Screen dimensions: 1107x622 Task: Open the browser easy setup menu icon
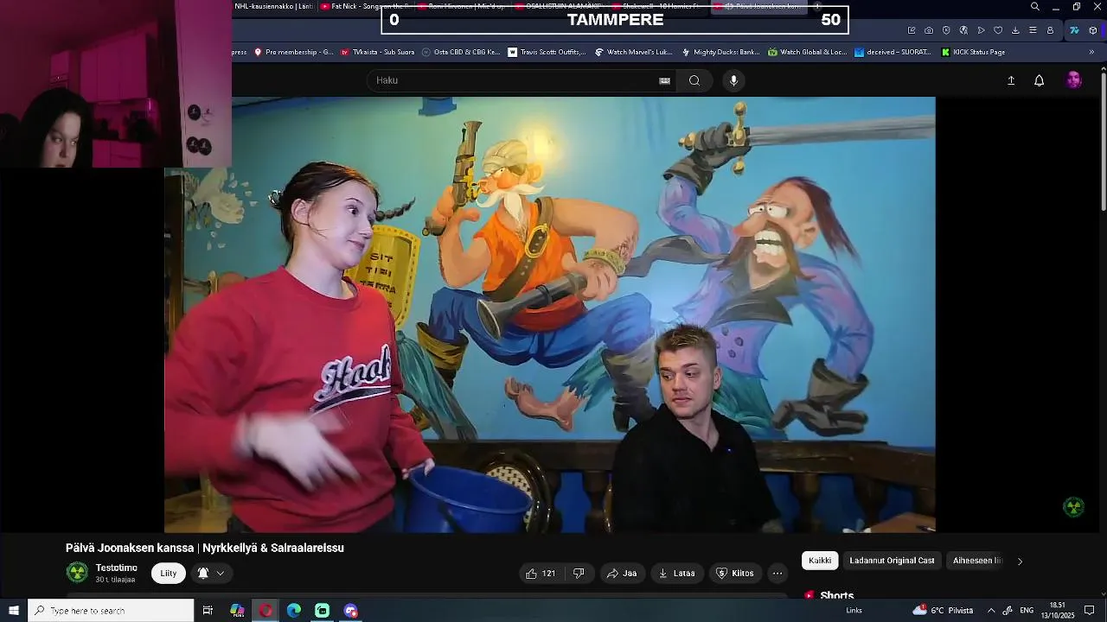tap(1033, 30)
